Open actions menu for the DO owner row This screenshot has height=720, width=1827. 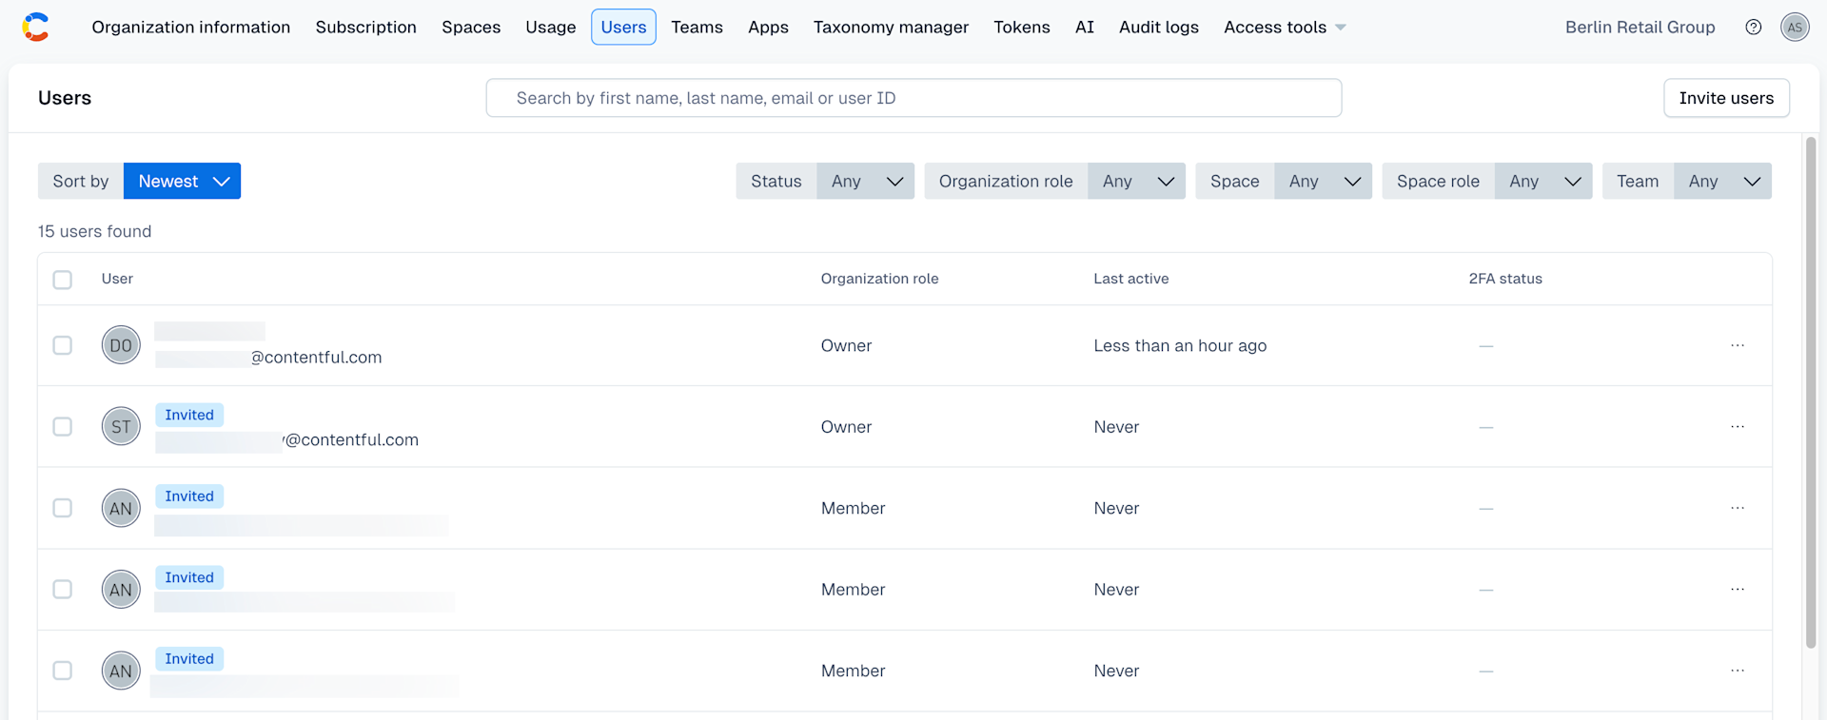1738,345
